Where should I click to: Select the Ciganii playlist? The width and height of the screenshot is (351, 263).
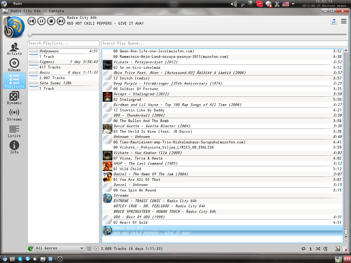click(63, 65)
